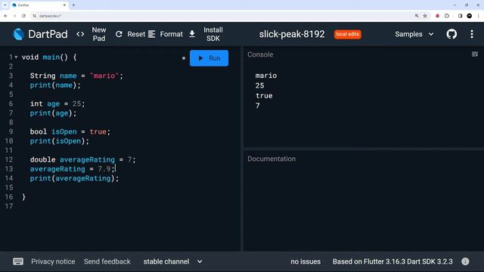Click the Format button label
Screen dimensions: 484x272
[x=172, y=34]
